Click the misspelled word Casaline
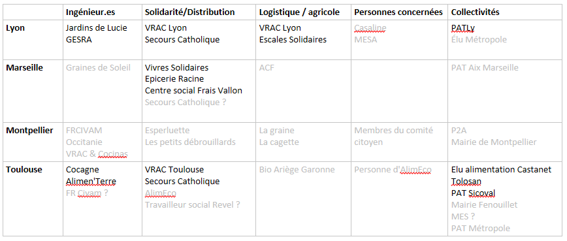Viewport: 567px width, 241px height. (370, 28)
